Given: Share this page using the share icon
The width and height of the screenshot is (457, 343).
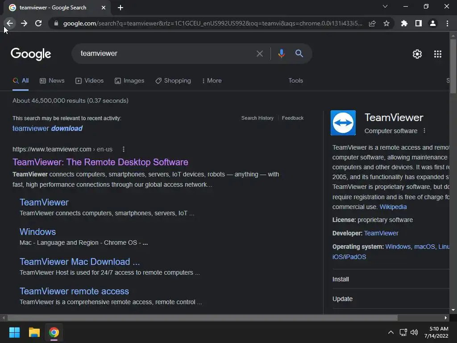Looking at the screenshot, I should (372, 23).
